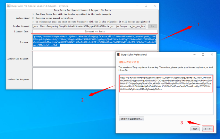Click the license key paste area in Burp dialog

166,95
